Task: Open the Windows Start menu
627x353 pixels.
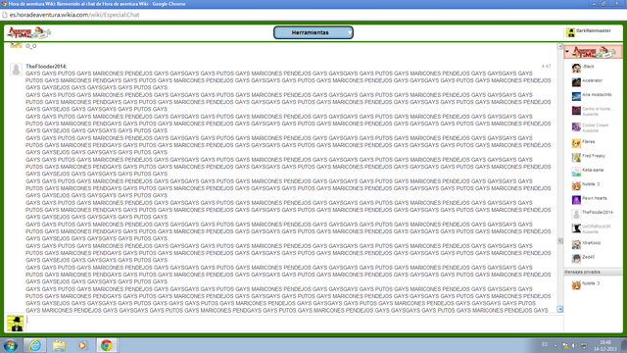Action: 11,345
